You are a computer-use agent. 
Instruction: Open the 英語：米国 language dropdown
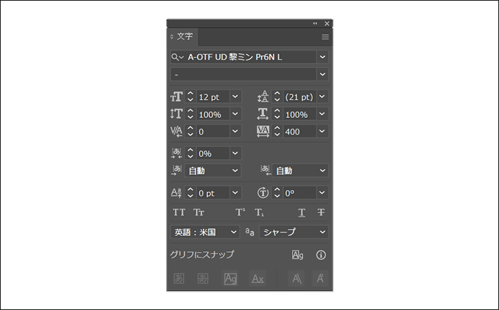point(234,232)
